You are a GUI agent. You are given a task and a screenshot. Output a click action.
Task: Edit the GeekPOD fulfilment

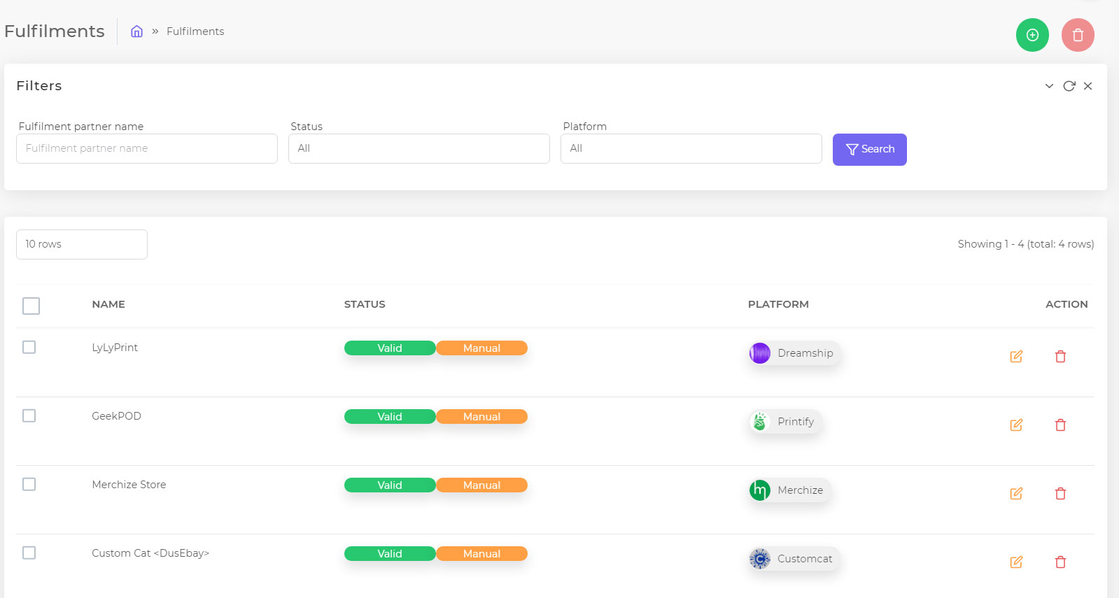[x=1016, y=425]
